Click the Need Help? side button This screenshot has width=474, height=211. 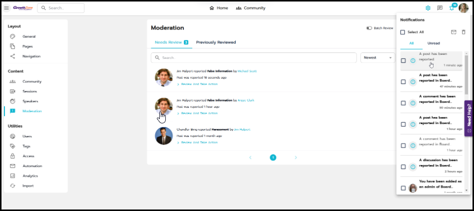[469, 118]
